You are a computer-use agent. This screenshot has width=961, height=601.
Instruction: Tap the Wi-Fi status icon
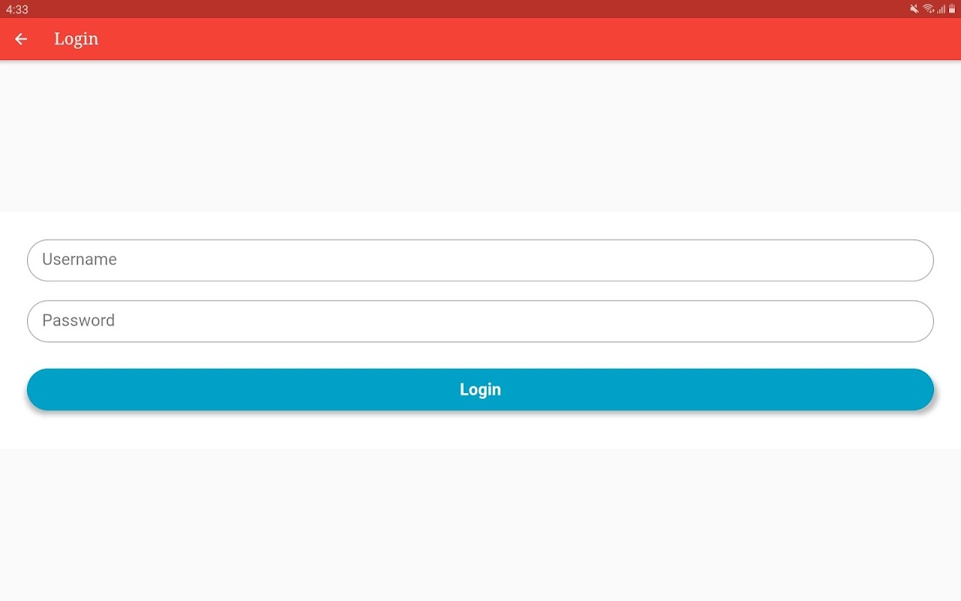click(929, 9)
